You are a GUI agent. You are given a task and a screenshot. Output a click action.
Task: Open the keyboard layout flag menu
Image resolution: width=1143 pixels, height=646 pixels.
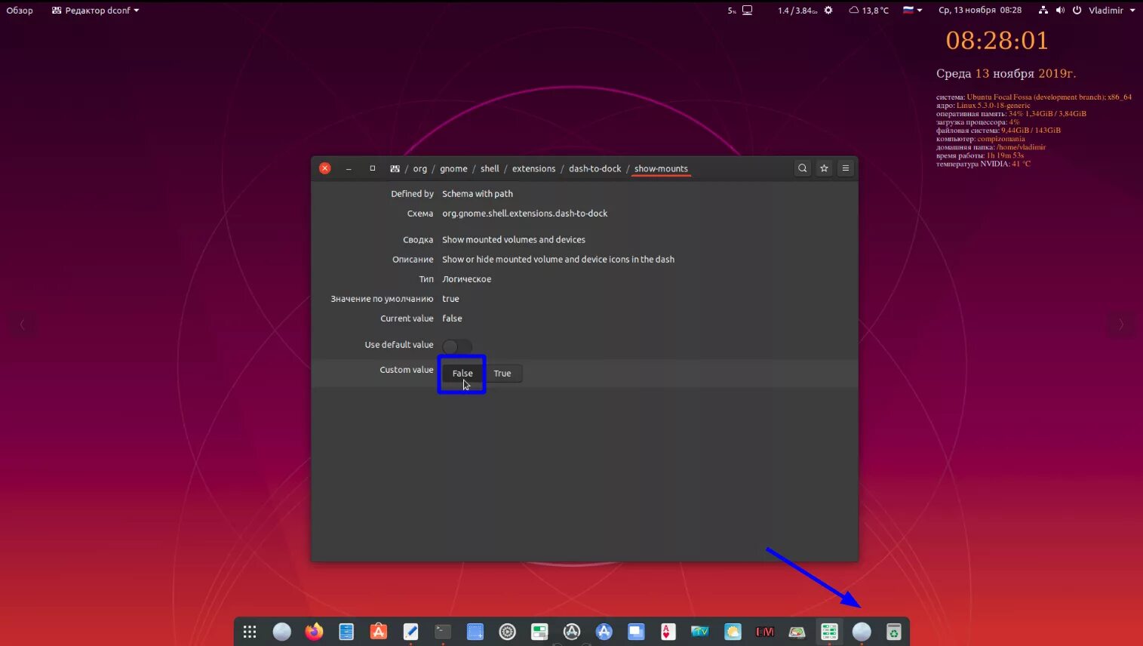pos(913,11)
